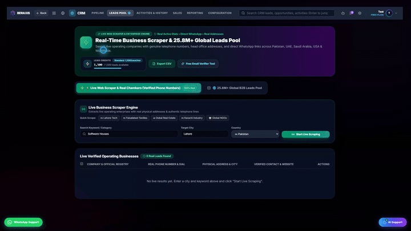Choose Karachi Industry quick scrape
The height and width of the screenshot is (231, 411).
click(192, 118)
